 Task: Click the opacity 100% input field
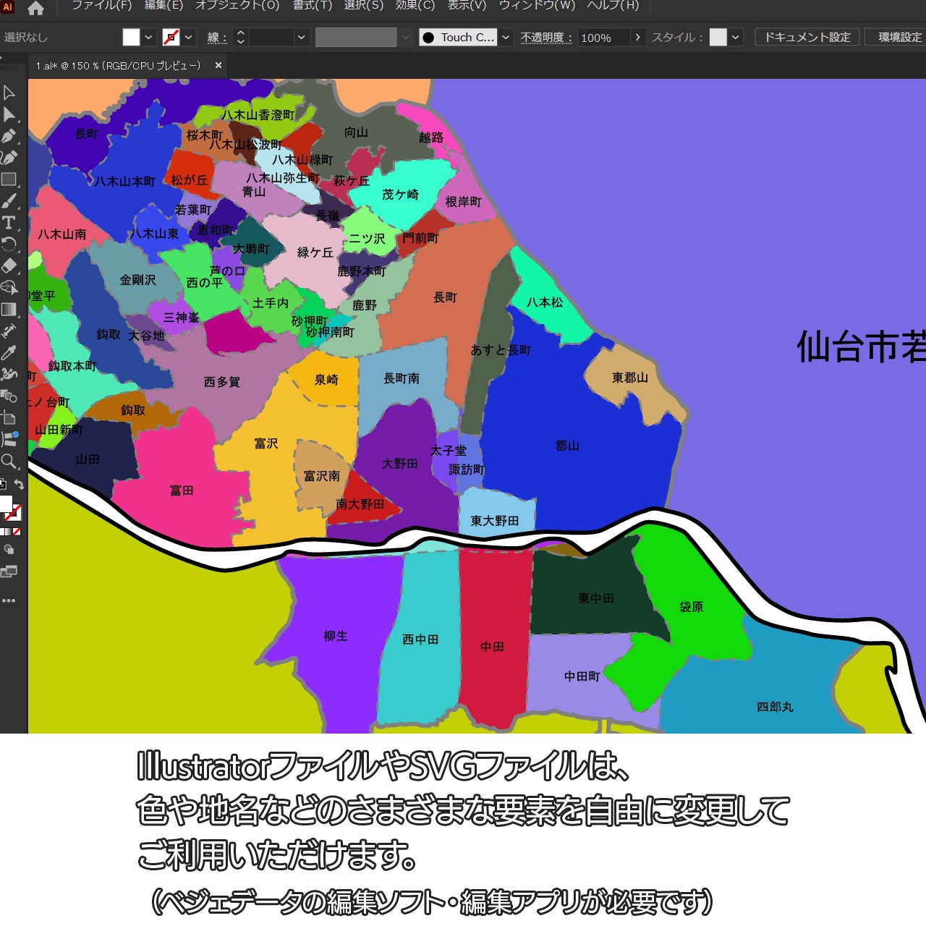[x=603, y=38]
